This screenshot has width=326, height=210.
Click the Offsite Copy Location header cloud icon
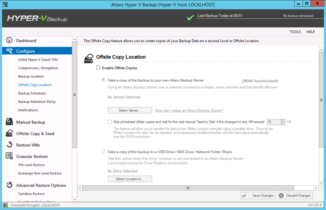coord(89,58)
